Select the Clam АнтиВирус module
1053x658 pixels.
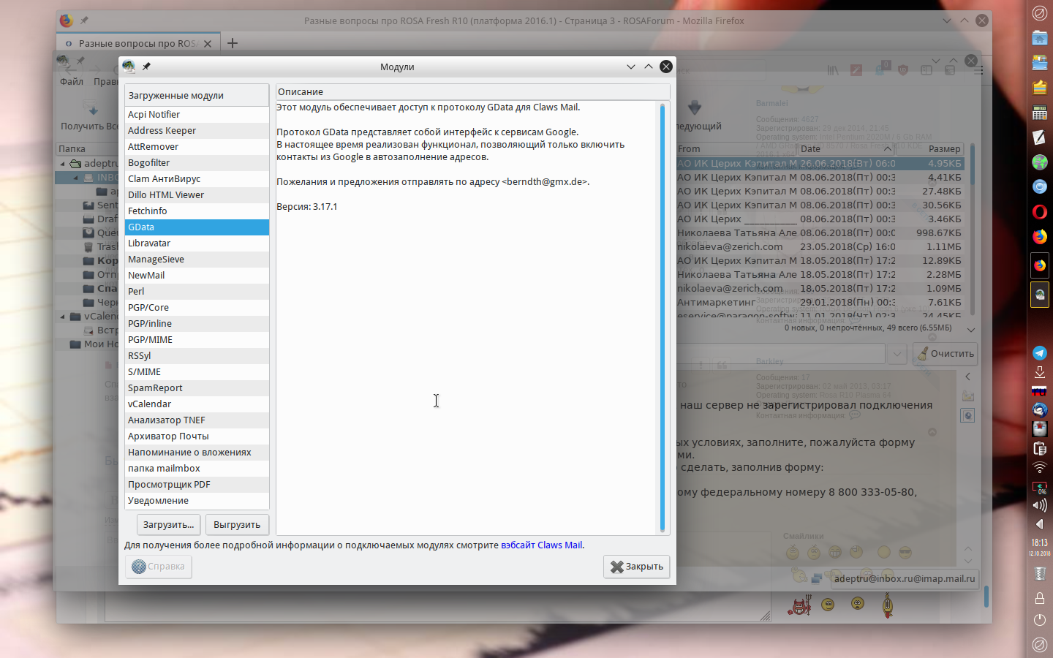[197, 179]
